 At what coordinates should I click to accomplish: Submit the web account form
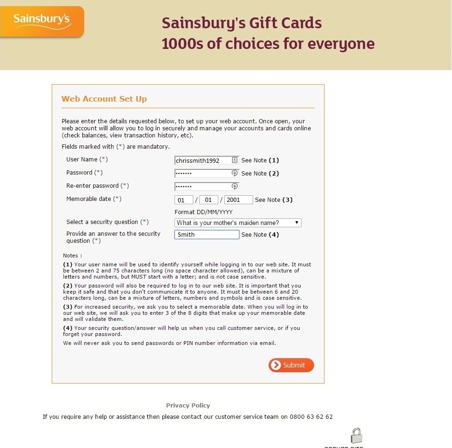point(291,365)
